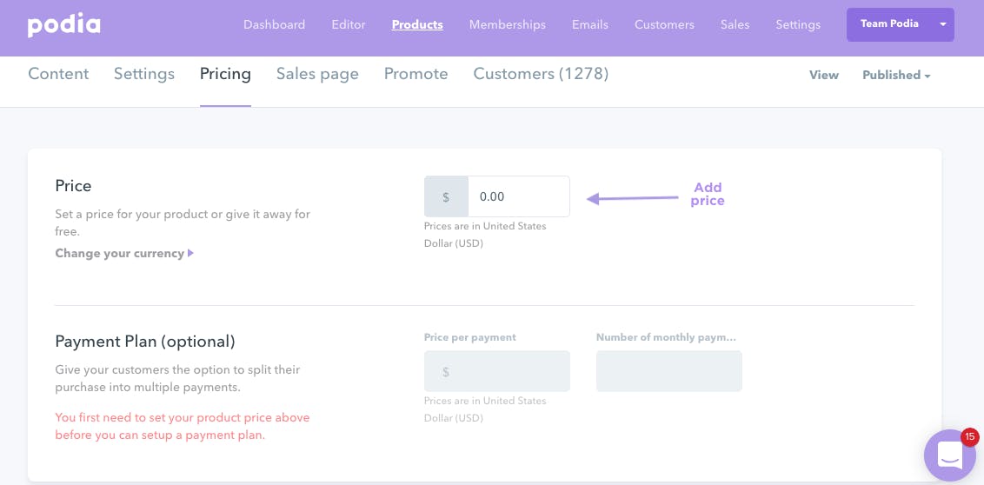Screen dimensions: 984x485
Task: Click the Podia logo
Action: (64, 25)
